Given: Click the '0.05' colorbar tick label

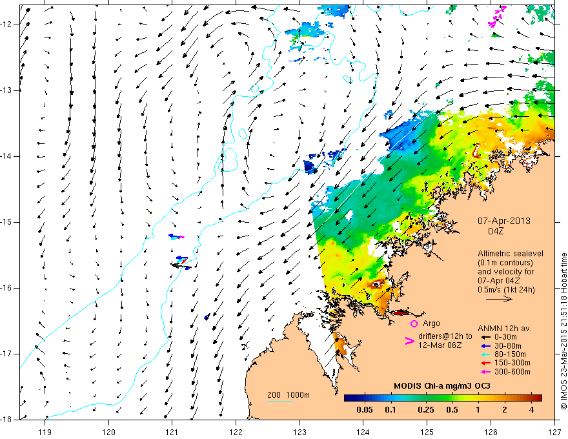Looking at the screenshot, I should [365, 410].
